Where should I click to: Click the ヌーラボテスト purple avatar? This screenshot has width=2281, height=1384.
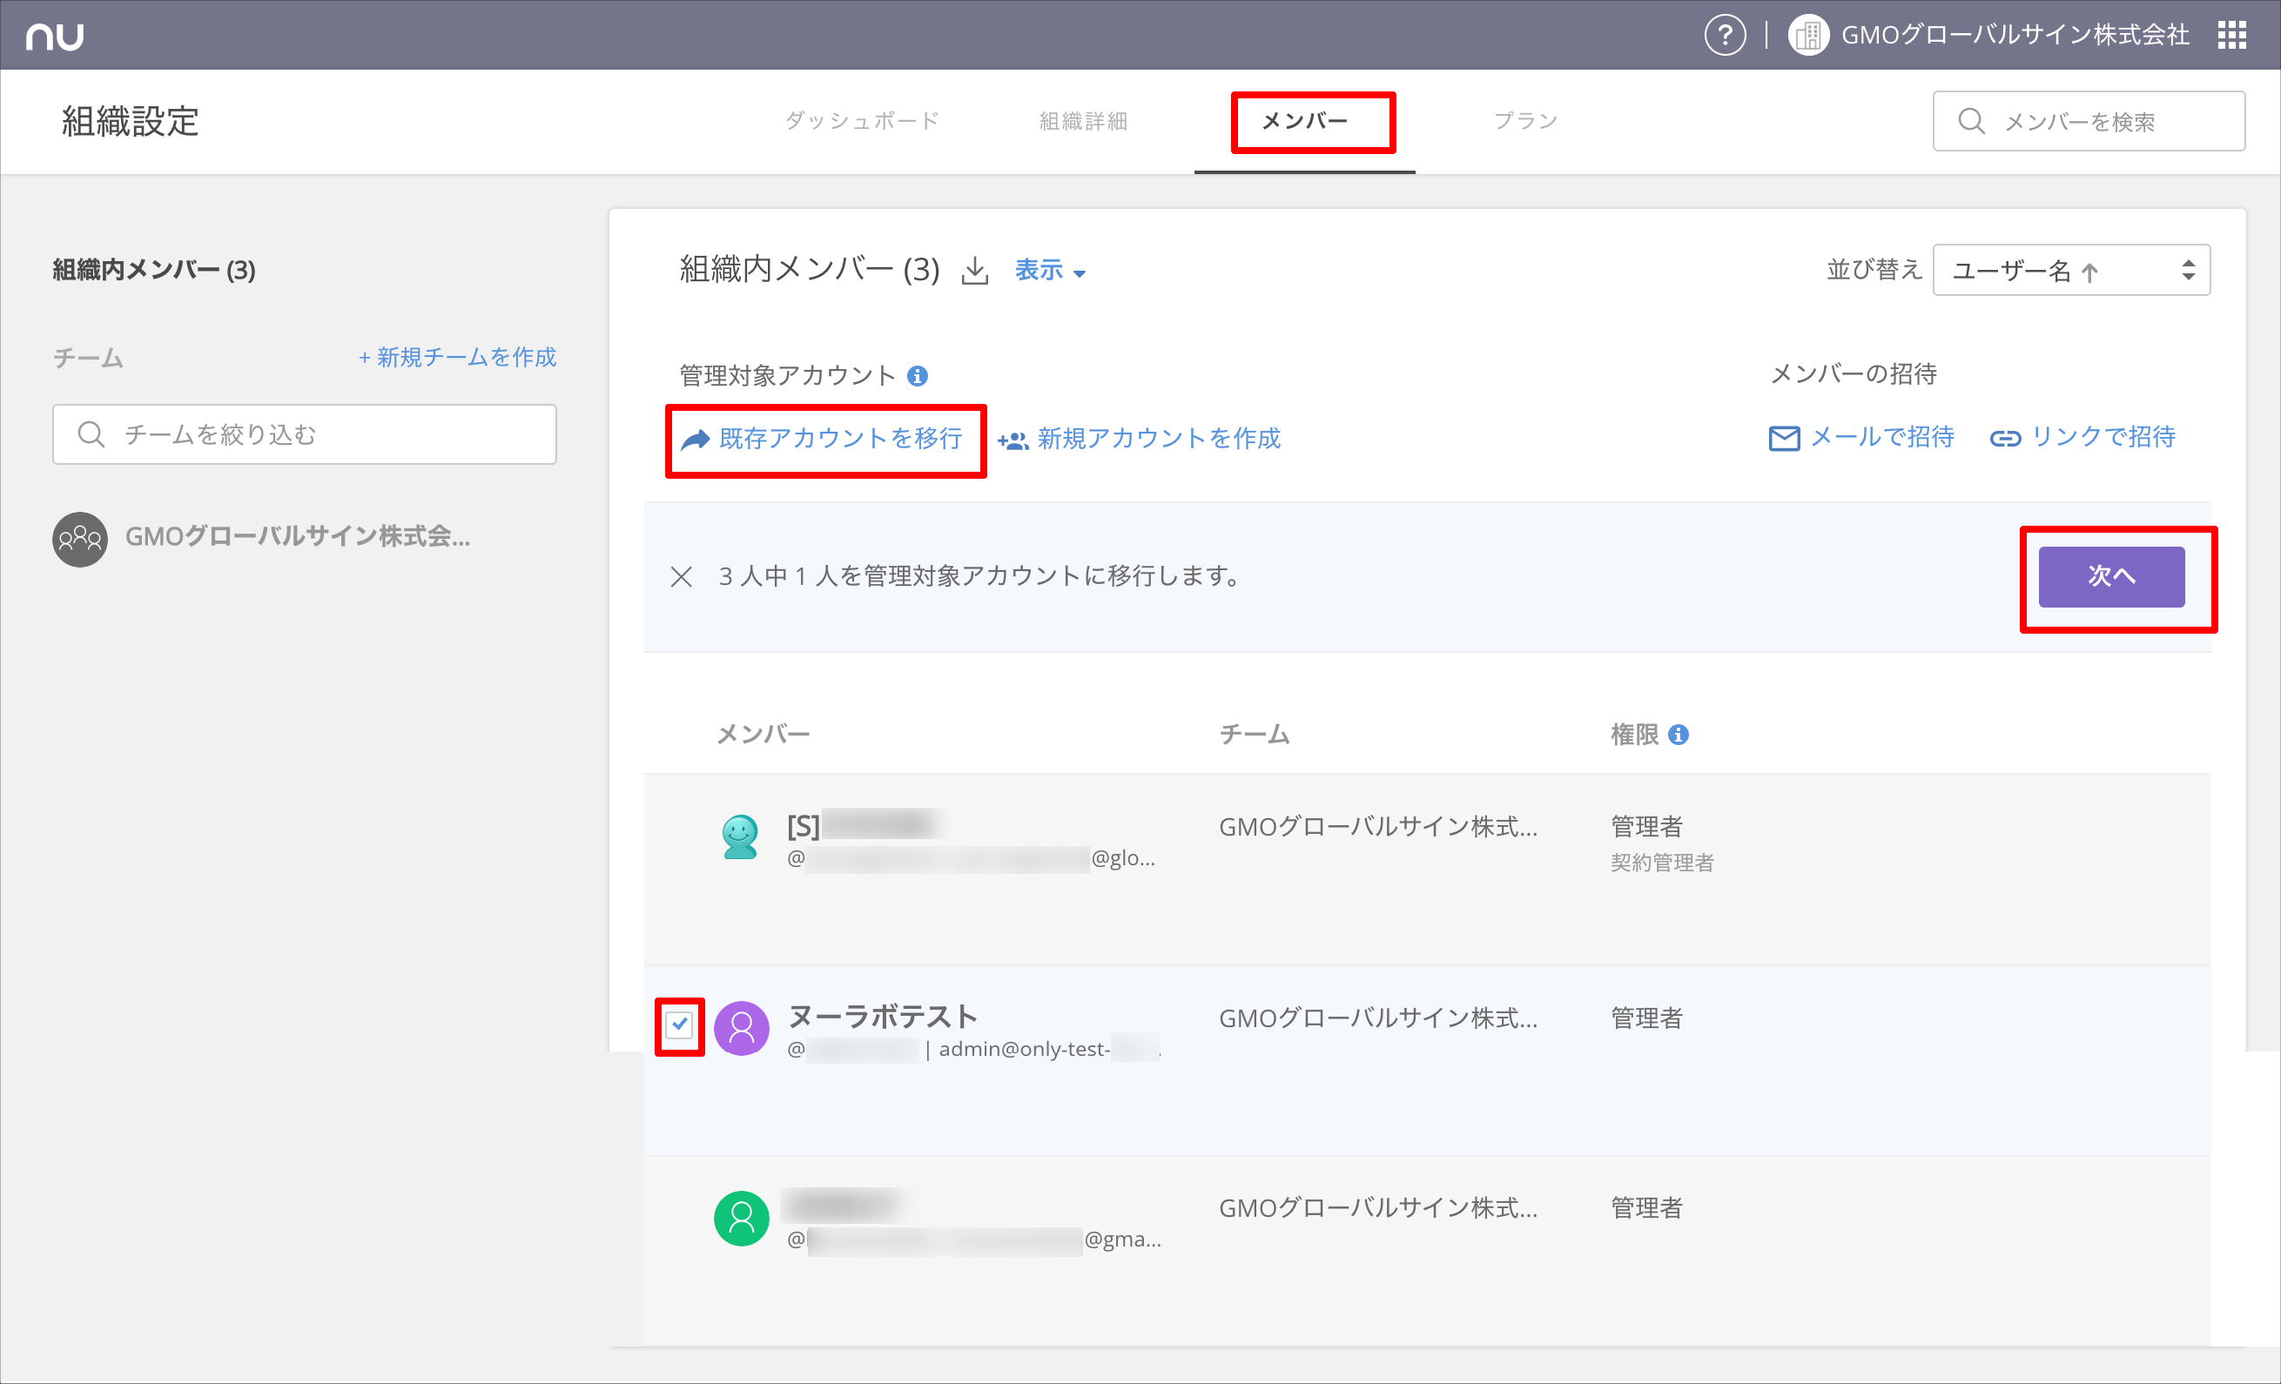click(x=742, y=1028)
